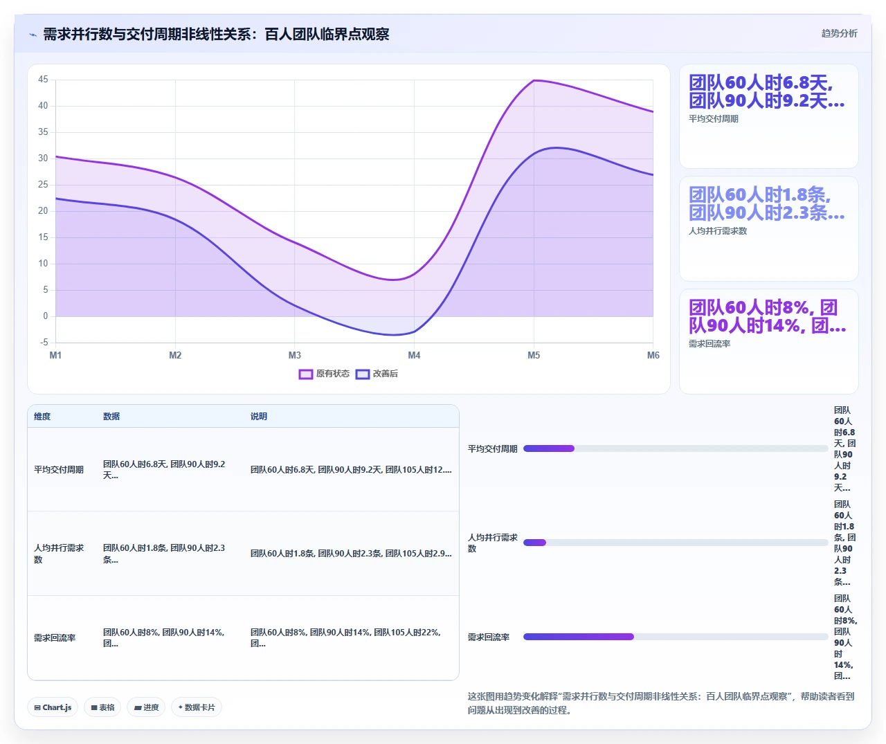Open the 人均并行需求数 stat card
The width and height of the screenshot is (886, 744).
tap(768, 229)
